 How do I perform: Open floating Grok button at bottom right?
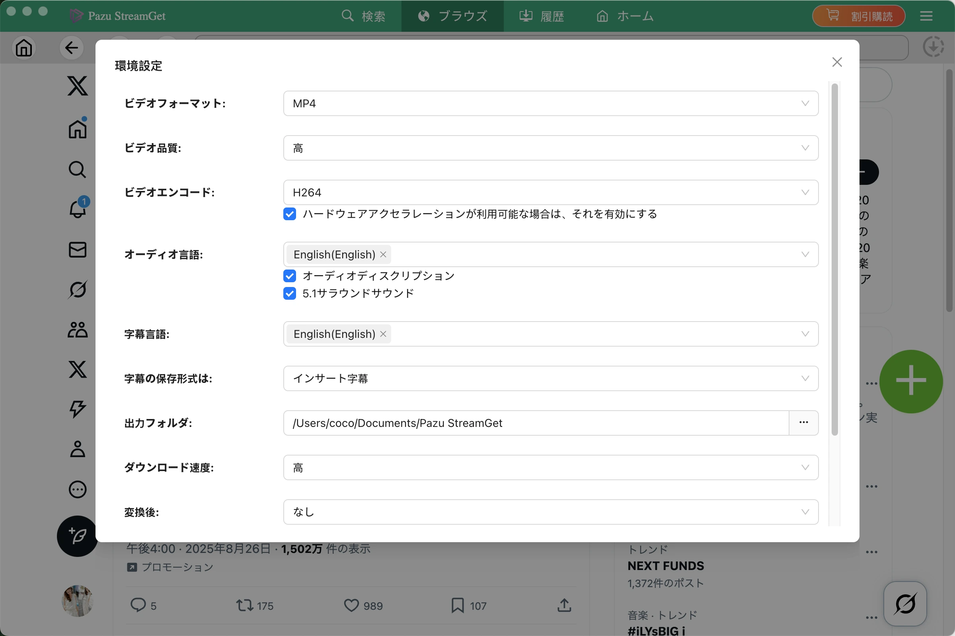(905, 603)
